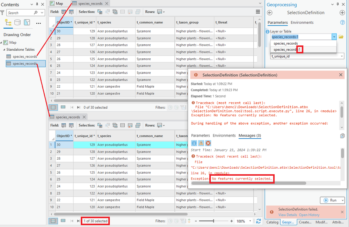
Task: Adjust the table zoom slider
Action: (213, 221)
